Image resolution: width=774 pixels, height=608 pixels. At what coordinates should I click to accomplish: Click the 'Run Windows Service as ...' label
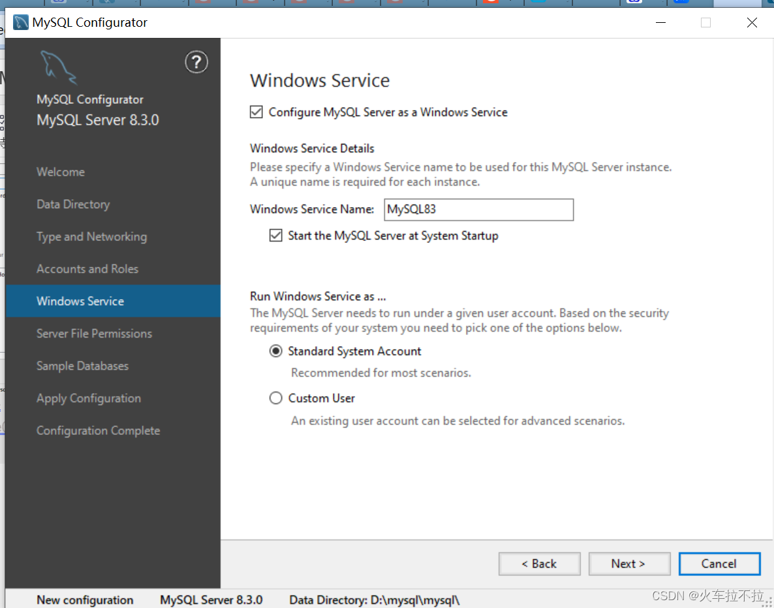(318, 296)
